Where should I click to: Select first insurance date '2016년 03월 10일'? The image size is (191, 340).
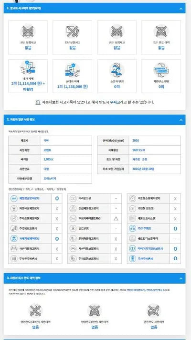click(143, 169)
